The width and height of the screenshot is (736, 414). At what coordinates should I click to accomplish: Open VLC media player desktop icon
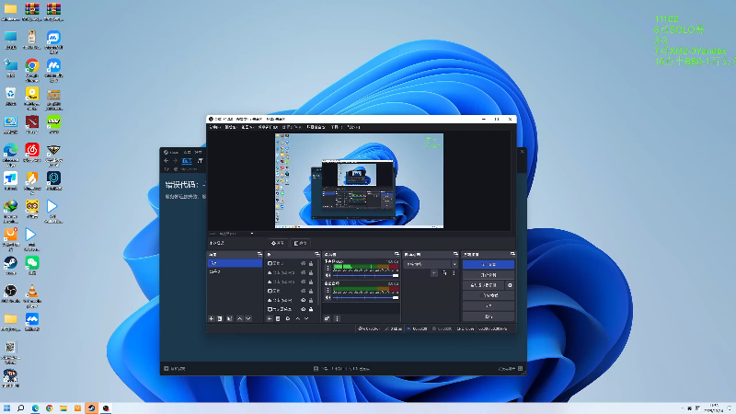tap(32, 294)
